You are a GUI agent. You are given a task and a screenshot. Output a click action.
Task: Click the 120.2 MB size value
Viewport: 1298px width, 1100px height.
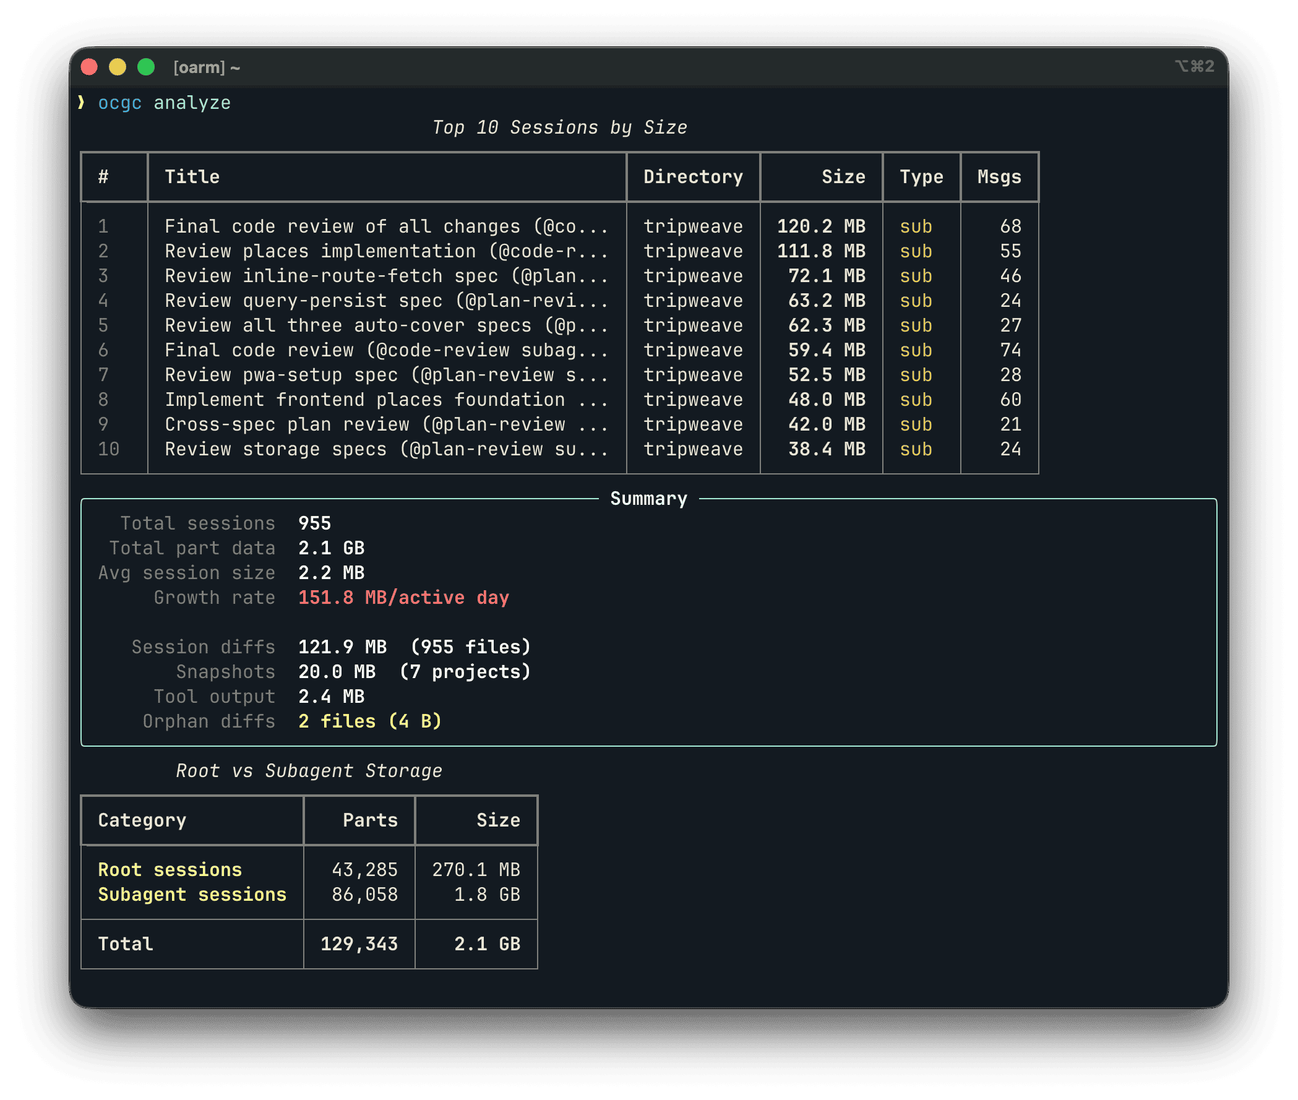pos(820,226)
